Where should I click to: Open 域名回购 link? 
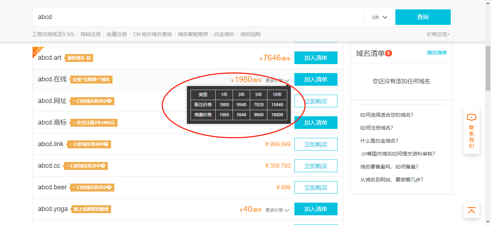[251, 34]
